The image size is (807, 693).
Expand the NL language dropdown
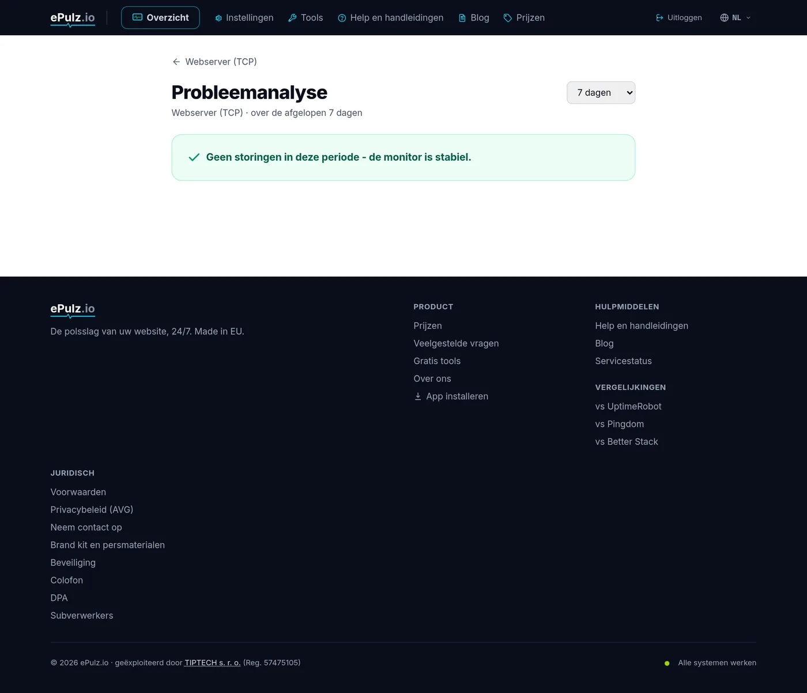[x=736, y=18]
